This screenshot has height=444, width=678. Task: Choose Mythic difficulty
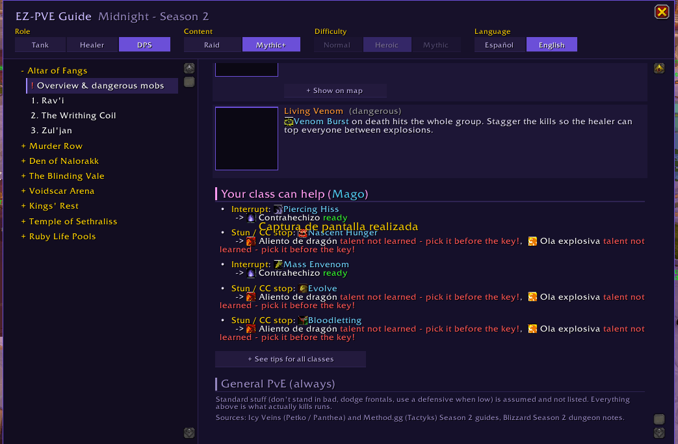(436, 45)
